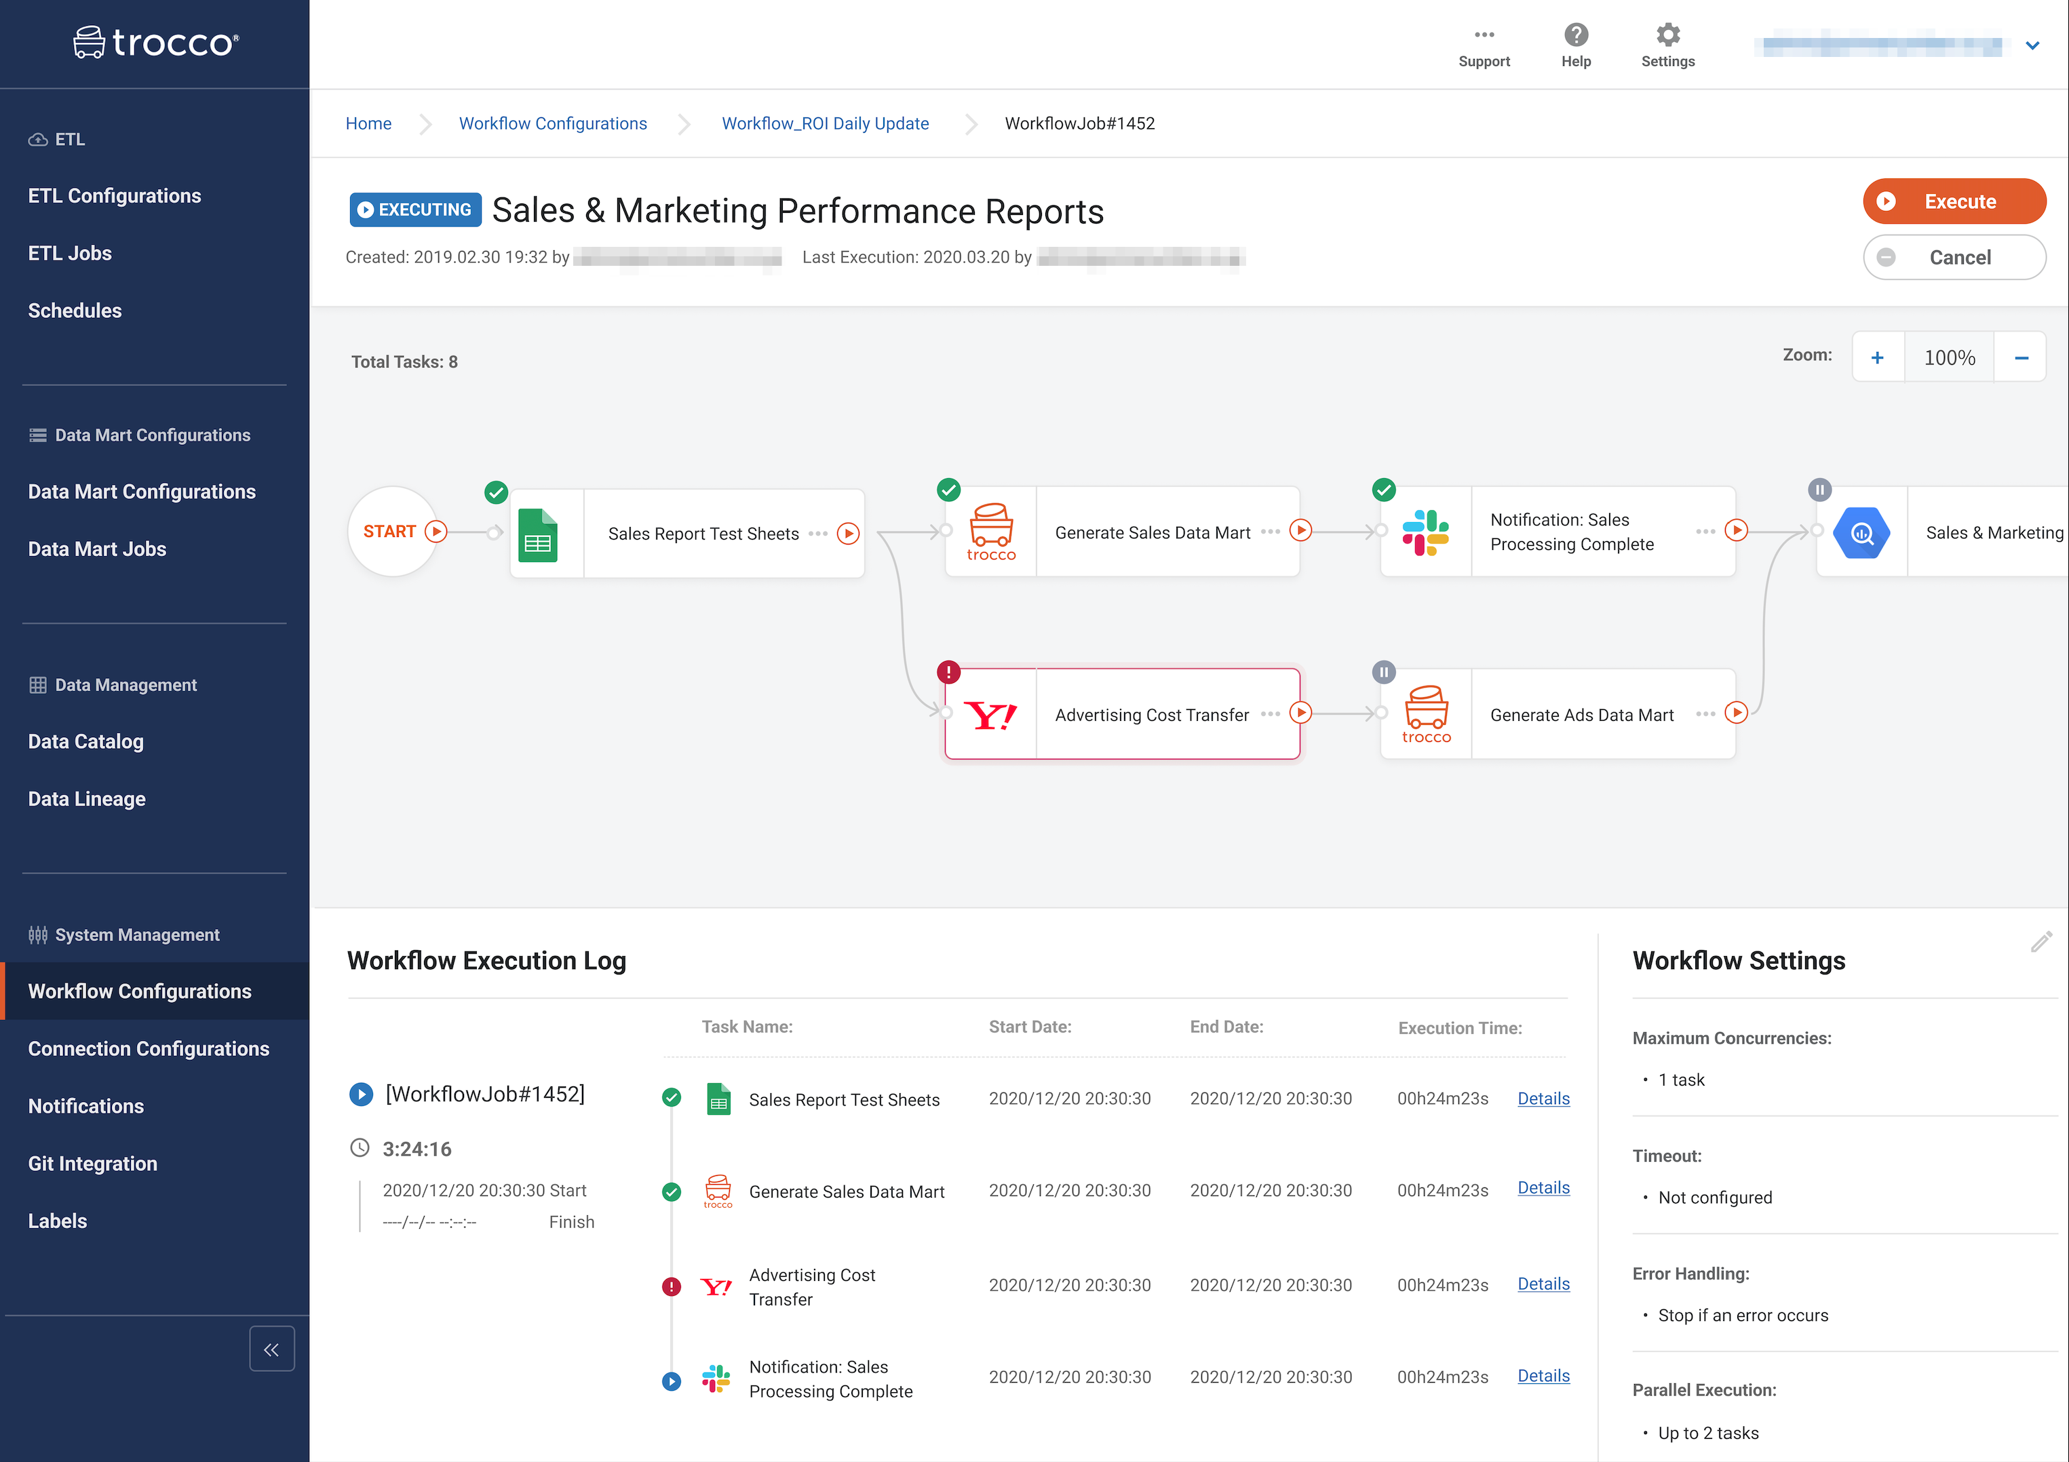This screenshot has width=2069, height=1462.
Task: Click the Slack icon on Notification task node
Action: tap(1425, 532)
